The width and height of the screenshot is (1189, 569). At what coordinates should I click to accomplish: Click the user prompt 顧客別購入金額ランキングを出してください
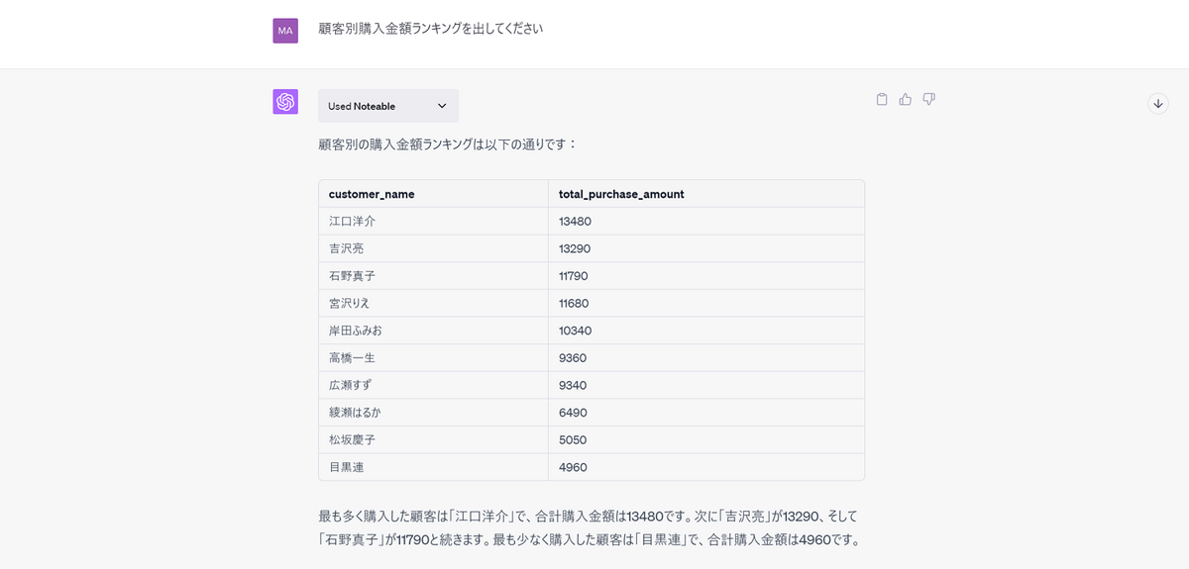coord(430,29)
